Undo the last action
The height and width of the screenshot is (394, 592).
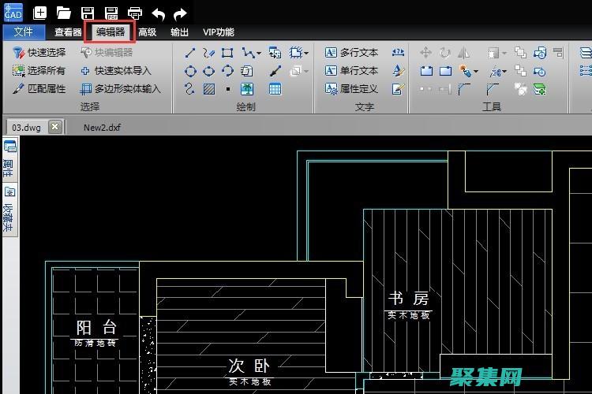[158, 14]
